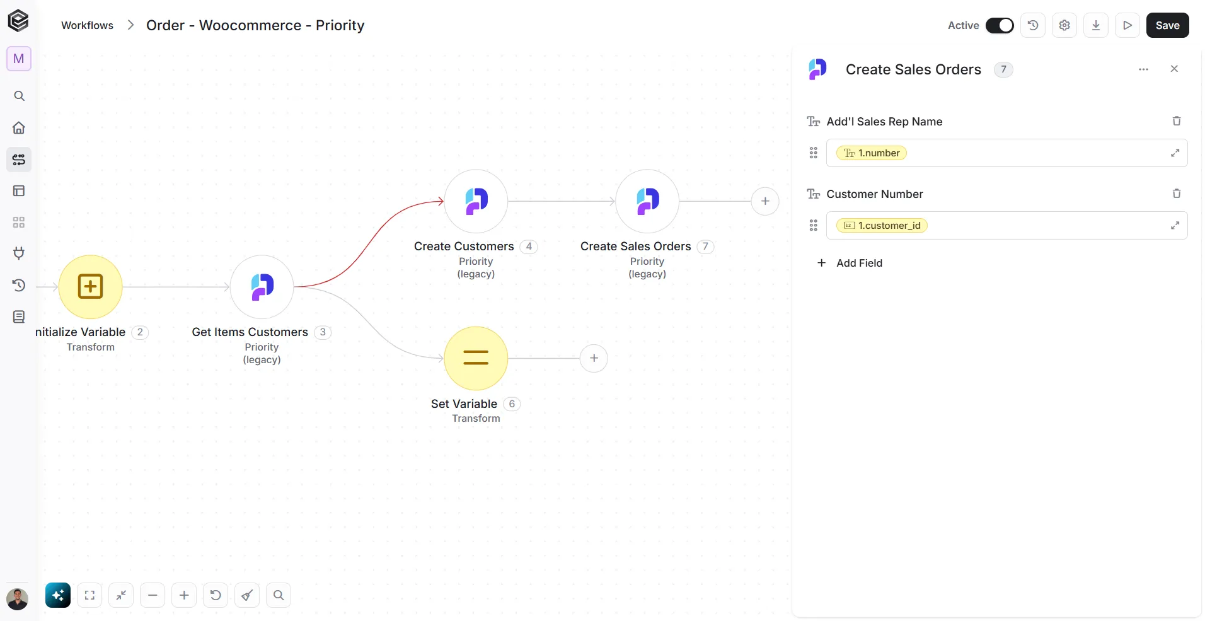The image size is (1205, 621).
Task: Delete the Add'l Sales Rep Name field
Action: pos(1176,121)
